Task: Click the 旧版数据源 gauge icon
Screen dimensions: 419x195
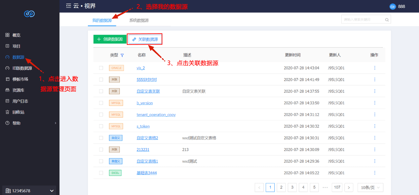Action: click(8, 68)
